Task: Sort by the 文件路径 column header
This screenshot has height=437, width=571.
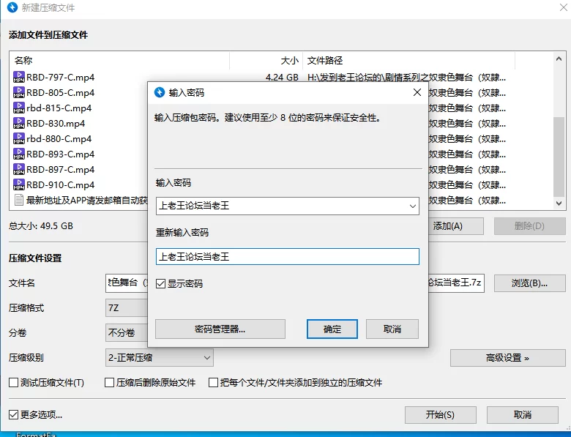Action: click(x=409, y=61)
